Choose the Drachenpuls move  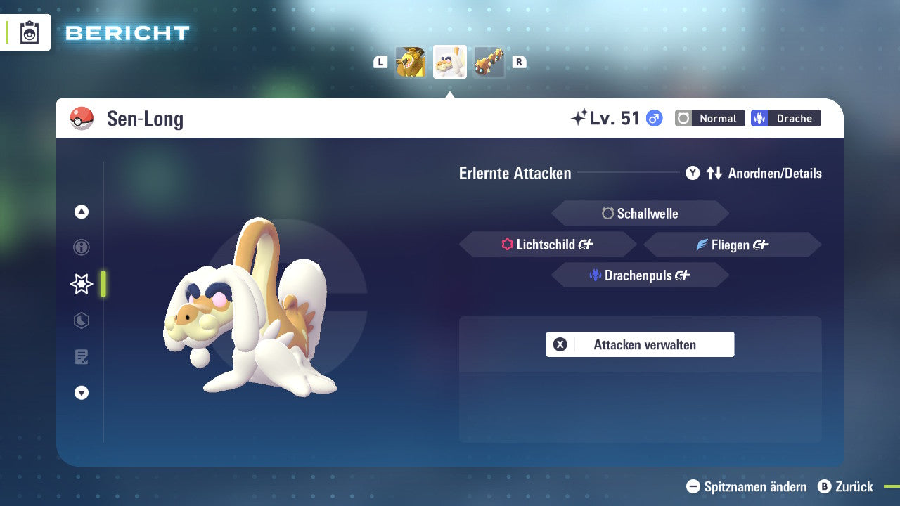point(640,275)
